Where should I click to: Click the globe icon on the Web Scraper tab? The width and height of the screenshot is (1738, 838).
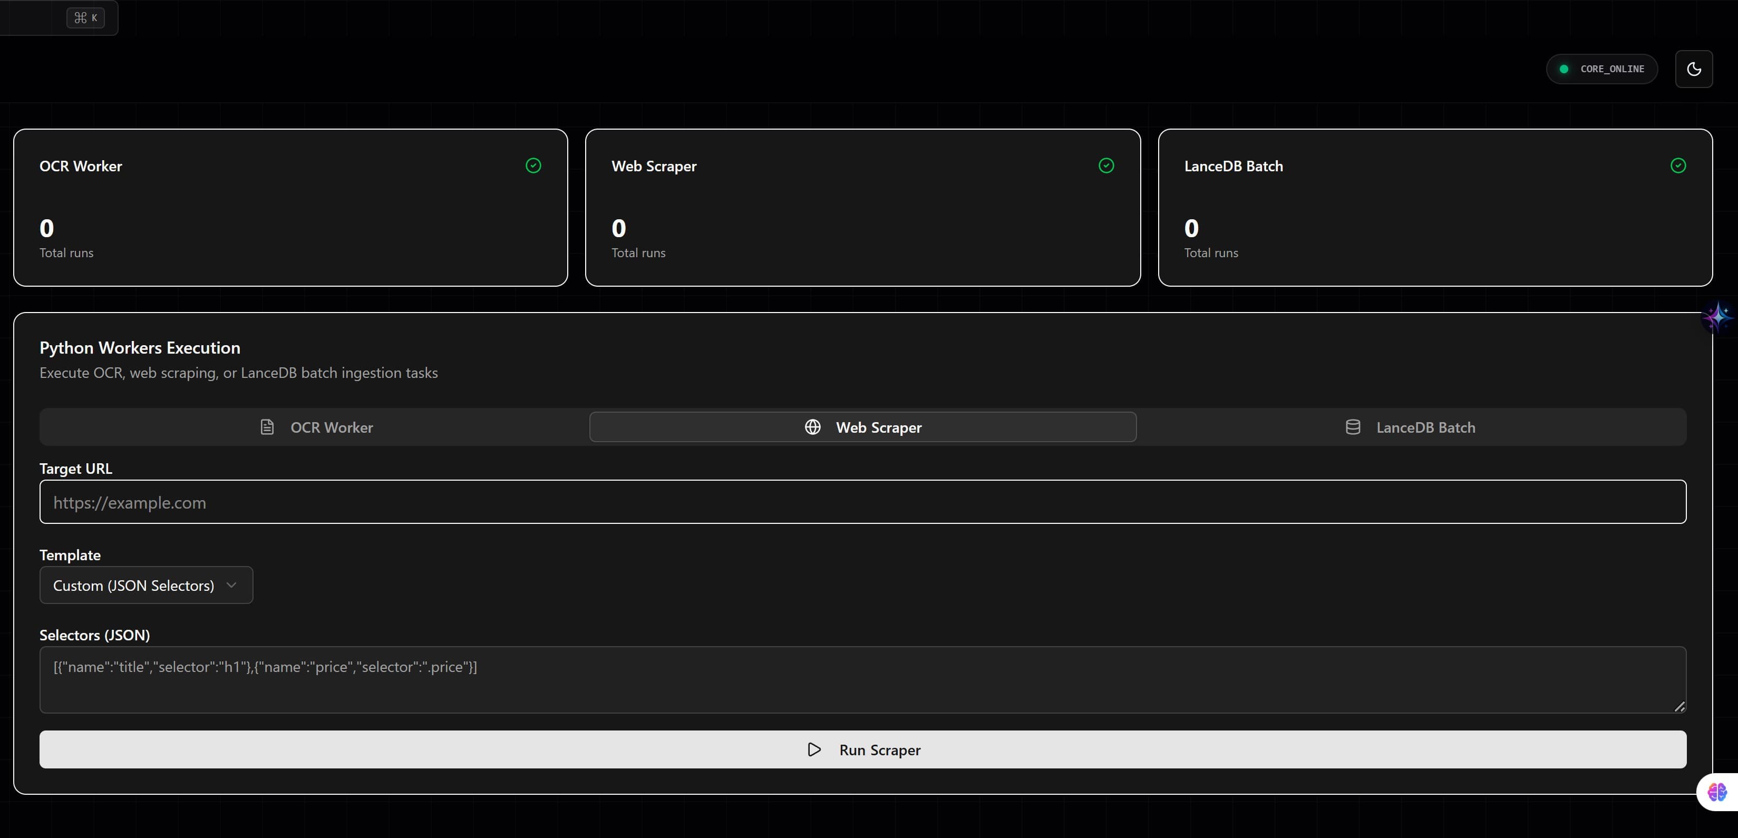click(x=812, y=427)
